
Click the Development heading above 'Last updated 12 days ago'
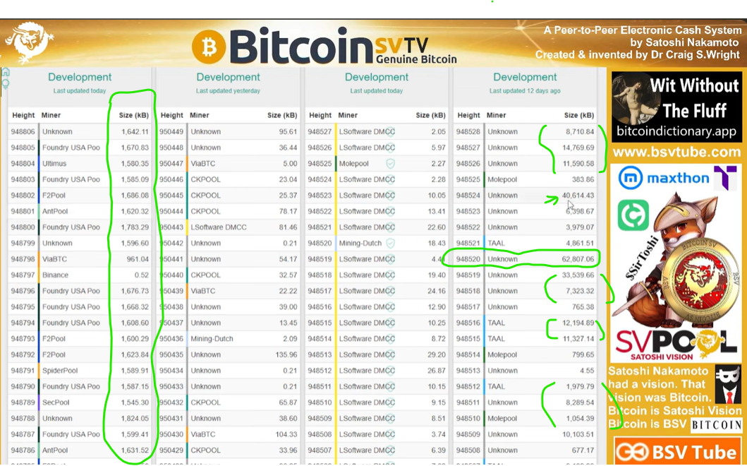[x=525, y=77]
